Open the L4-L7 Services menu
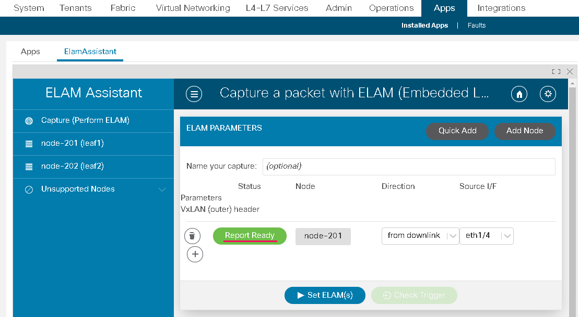 [x=277, y=8]
